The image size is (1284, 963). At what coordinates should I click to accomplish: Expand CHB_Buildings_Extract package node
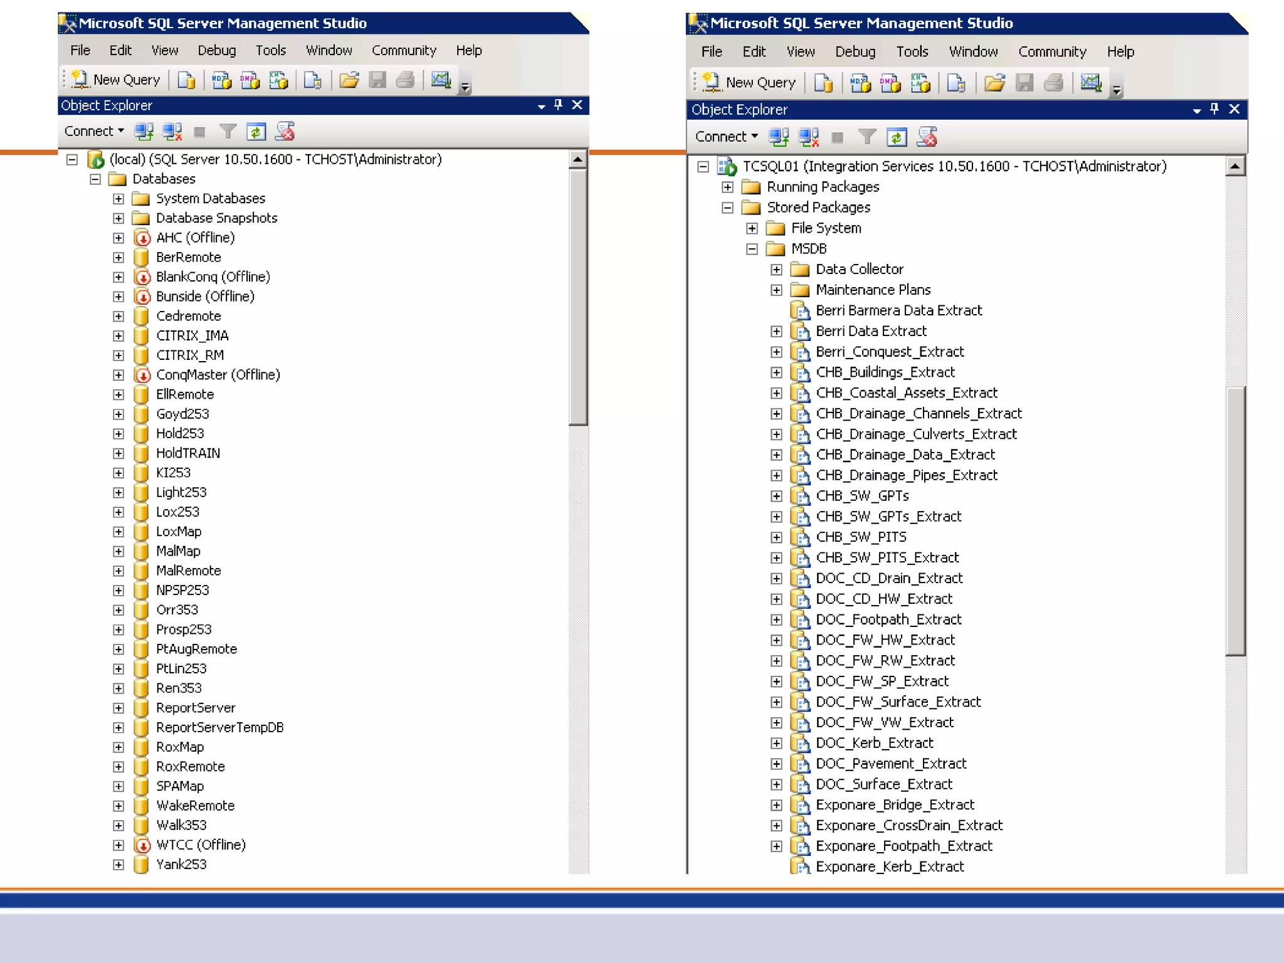coord(776,372)
